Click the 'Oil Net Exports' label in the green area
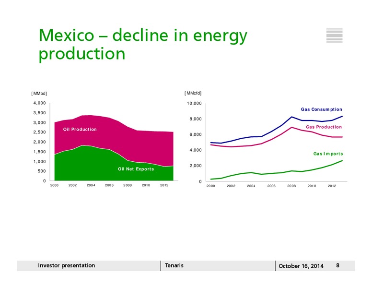372x288 pixels. (136, 169)
